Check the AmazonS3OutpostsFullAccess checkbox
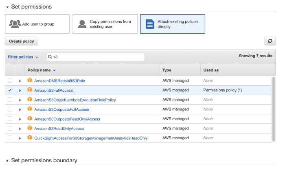This screenshot has height=170, width=285. [10, 109]
